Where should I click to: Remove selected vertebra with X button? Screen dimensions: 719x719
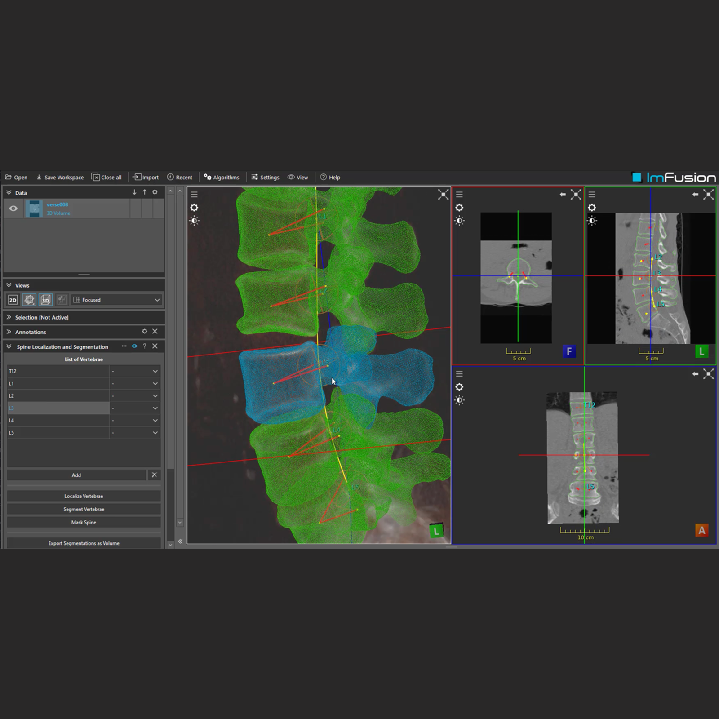click(154, 475)
